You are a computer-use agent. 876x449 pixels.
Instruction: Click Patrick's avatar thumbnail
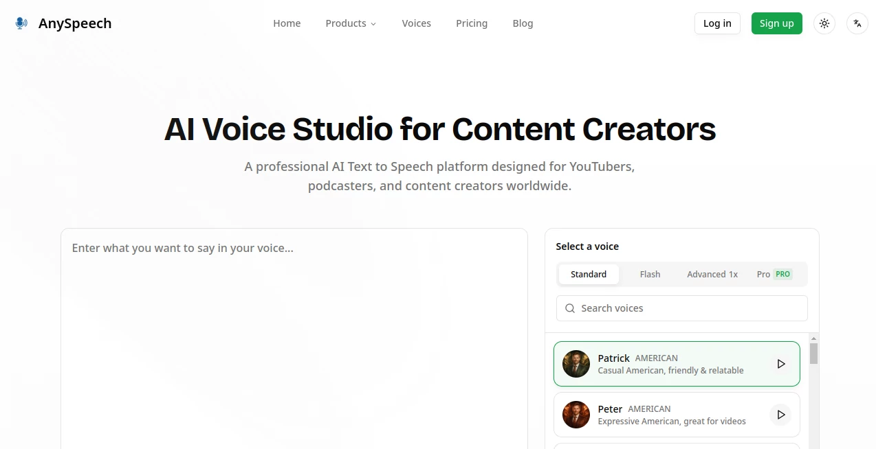pyautogui.click(x=576, y=364)
